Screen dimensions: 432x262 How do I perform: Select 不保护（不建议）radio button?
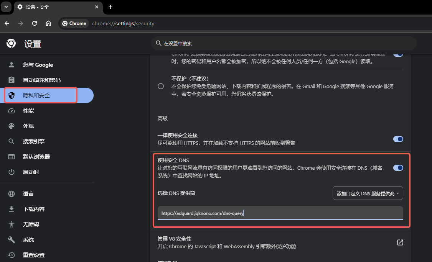tap(161, 86)
